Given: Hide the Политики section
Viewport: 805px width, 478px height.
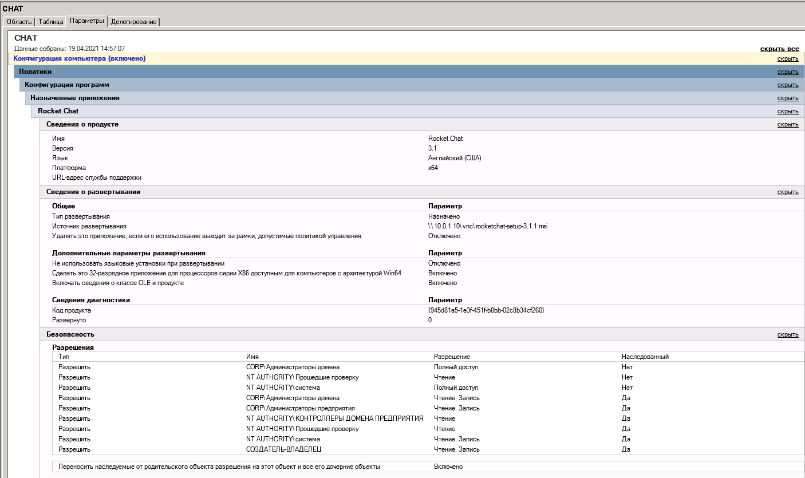Looking at the screenshot, I should coord(788,72).
